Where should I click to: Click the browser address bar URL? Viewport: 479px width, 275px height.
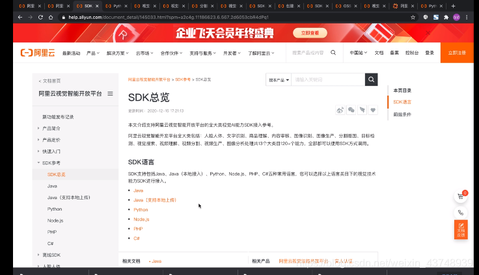point(169,18)
